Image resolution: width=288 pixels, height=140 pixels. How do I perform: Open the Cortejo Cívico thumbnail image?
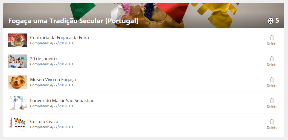[17, 124]
